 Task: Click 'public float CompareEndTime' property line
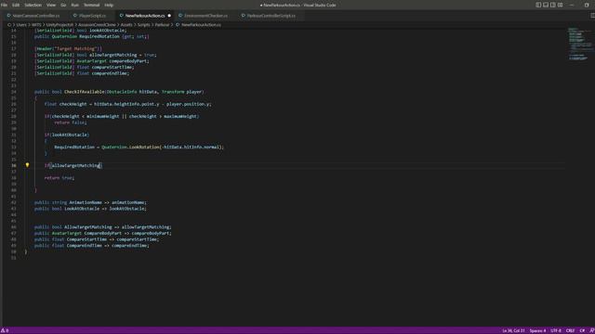pos(92,245)
